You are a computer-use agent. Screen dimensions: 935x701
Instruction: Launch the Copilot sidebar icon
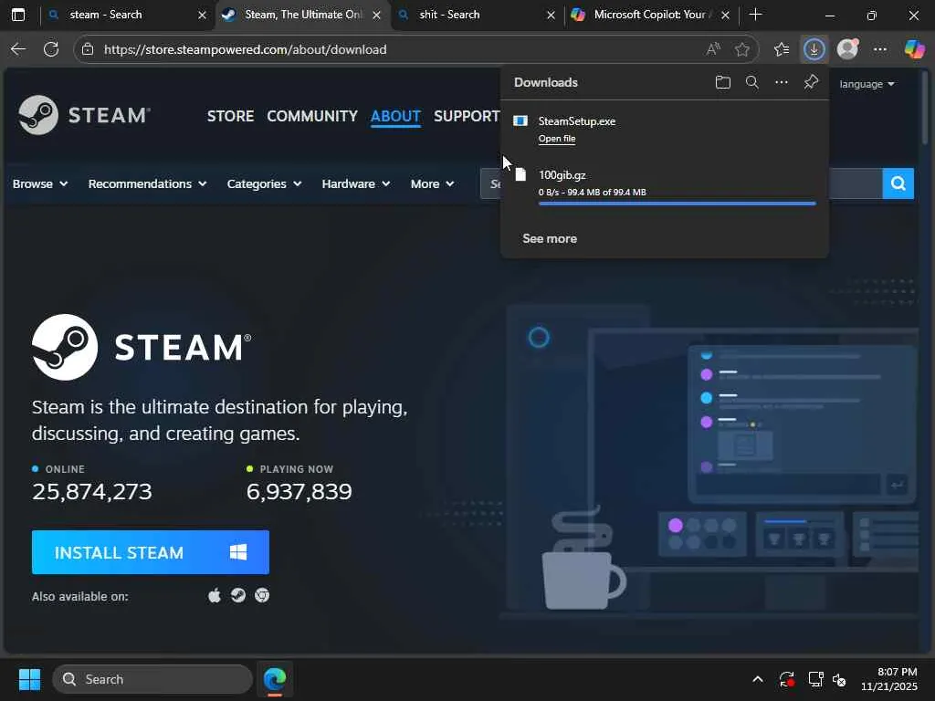point(913,49)
